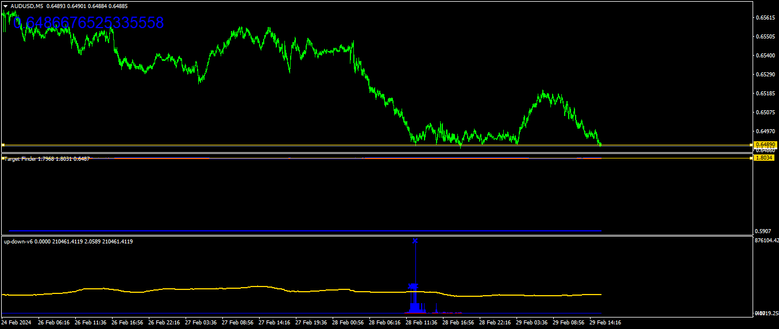Click the yellow 1.8034 indicator value tag
The height and width of the screenshot is (329, 779).
[764, 157]
